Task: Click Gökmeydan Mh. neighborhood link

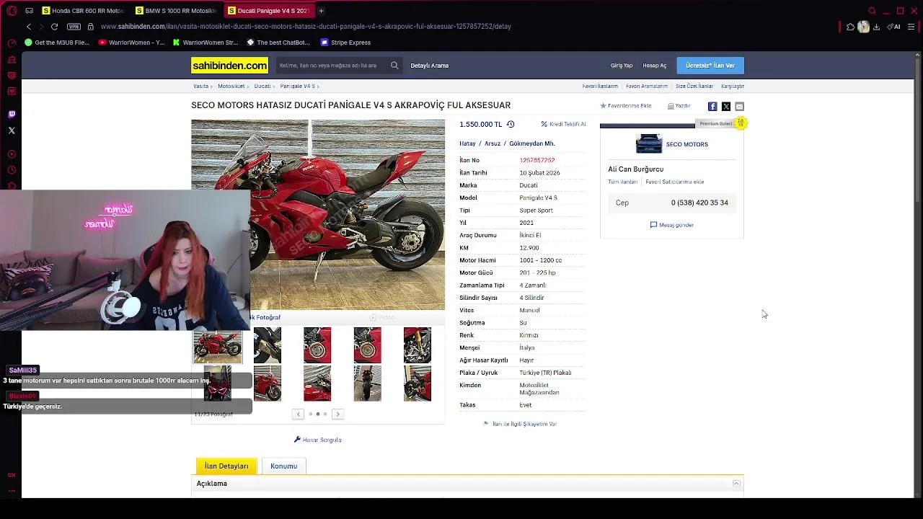Action: [x=532, y=143]
